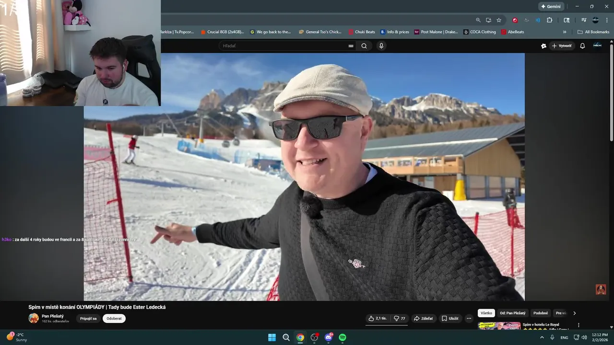Viewport: 614px width, 345px height.
Task: Show more filter chips with the right arrow
Action: click(x=574, y=313)
